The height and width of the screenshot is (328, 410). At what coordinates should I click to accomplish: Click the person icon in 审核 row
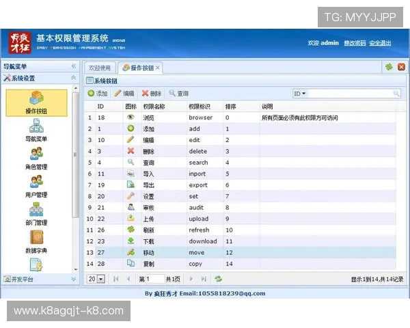click(131, 207)
